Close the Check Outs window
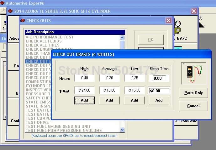The width and height of the screenshot is (216, 150). click(x=168, y=21)
